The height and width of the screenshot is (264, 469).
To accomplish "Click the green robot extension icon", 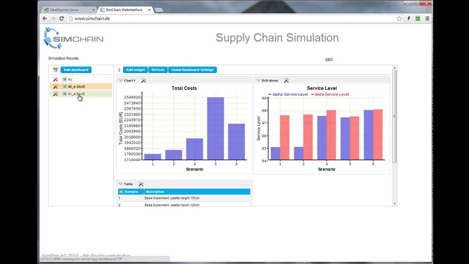I will point(418,18).
